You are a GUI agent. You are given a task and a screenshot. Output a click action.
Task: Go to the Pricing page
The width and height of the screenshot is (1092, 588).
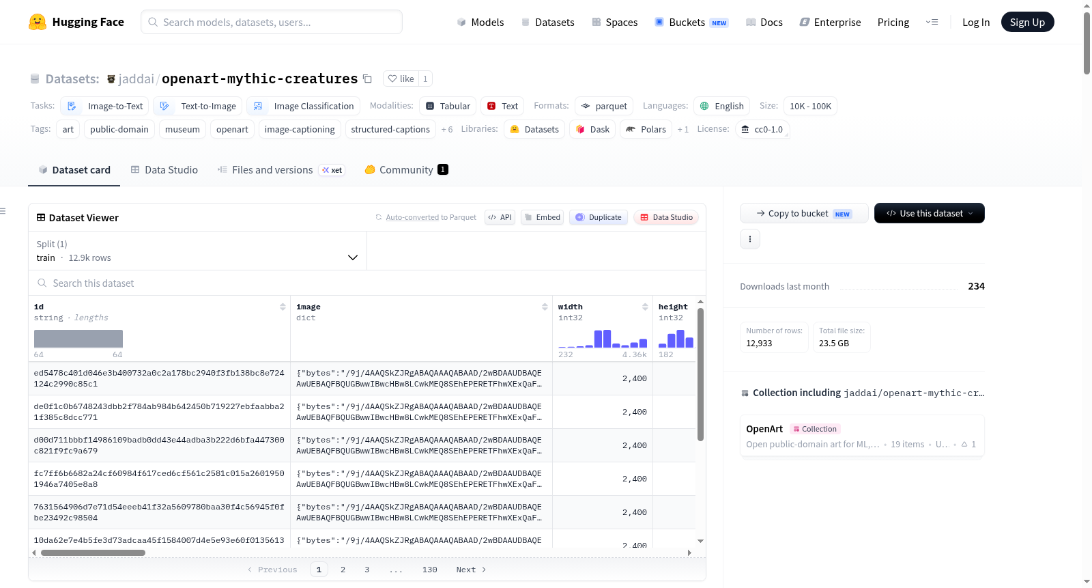pos(893,22)
